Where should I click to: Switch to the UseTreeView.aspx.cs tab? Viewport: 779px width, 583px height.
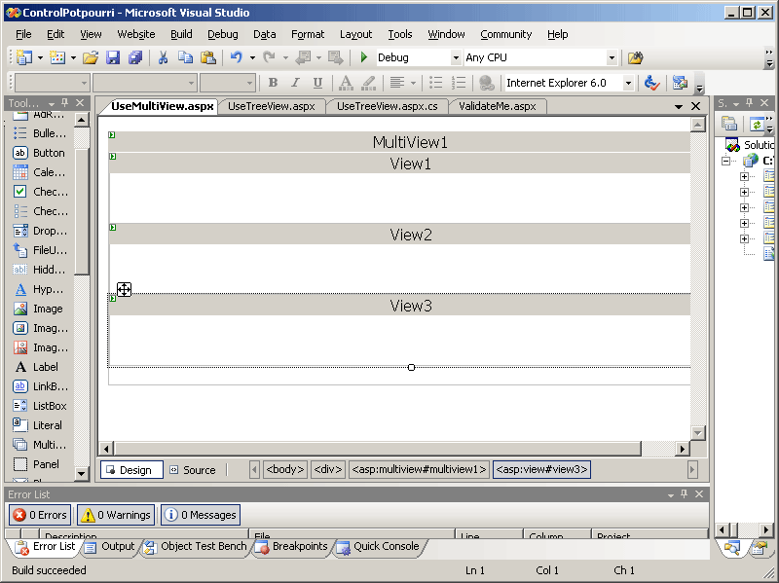pyautogui.click(x=387, y=106)
